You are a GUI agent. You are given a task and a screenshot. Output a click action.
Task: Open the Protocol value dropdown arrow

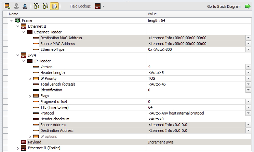248,113
